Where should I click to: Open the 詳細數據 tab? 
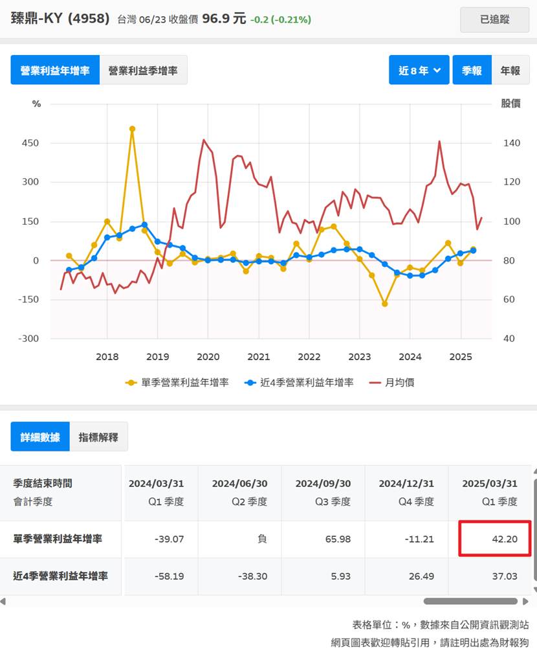point(40,437)
